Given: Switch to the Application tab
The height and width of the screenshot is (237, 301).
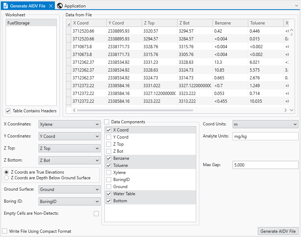Looking at the screenshot, I should click(x=75, y=6).
